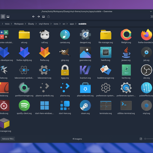Screen dimensions: 153x153
Task: Click the 41 imagens status text
Action: (x=77, y=139)
